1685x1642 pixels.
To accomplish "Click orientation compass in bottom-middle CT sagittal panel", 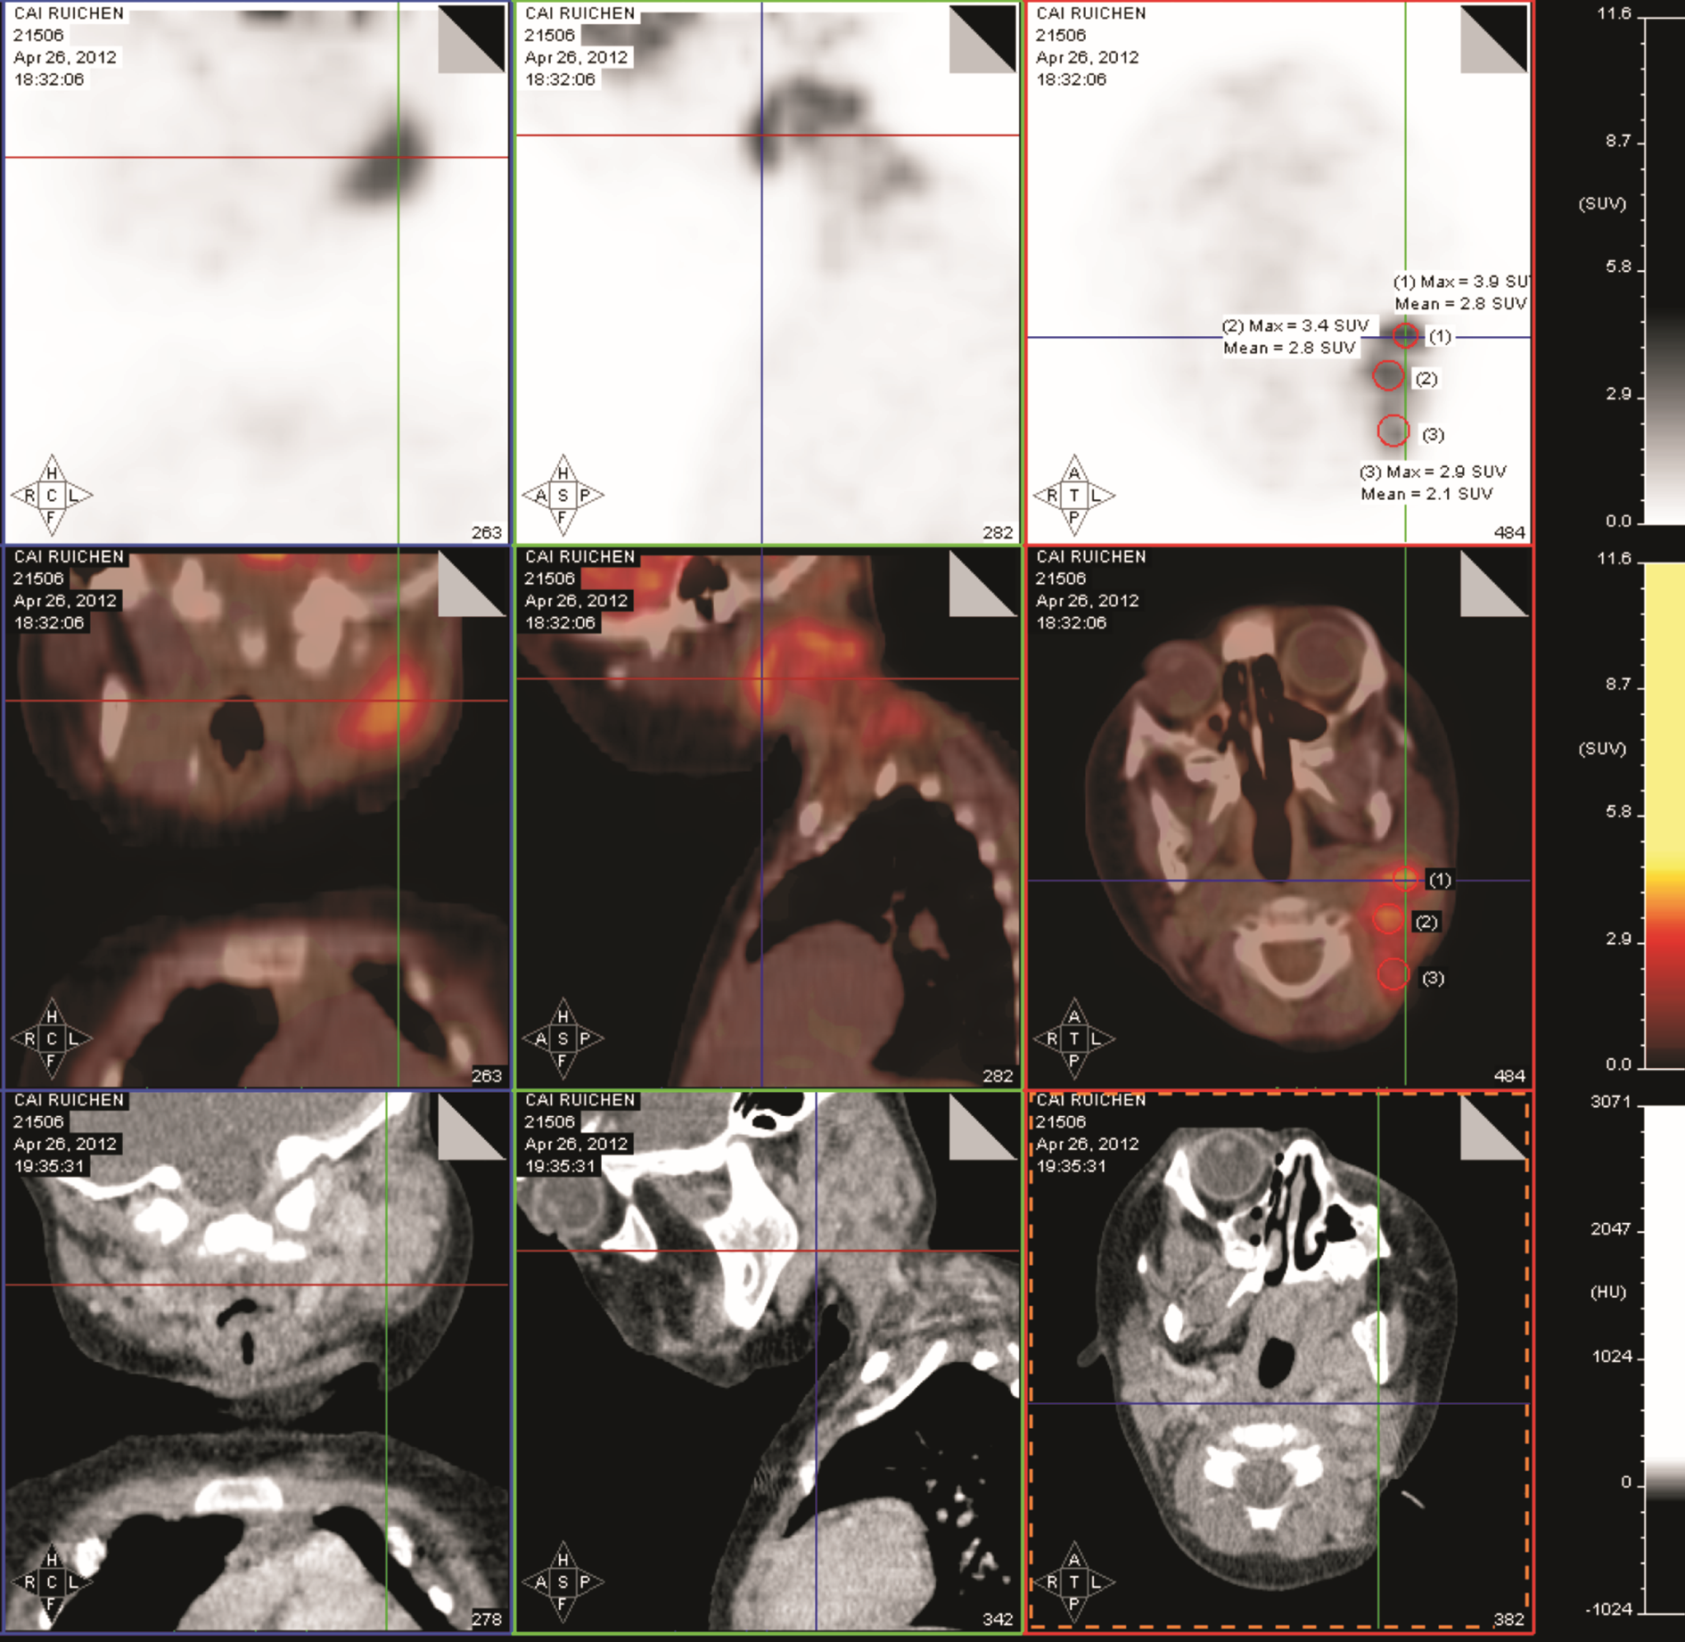I will [563, 1581].
